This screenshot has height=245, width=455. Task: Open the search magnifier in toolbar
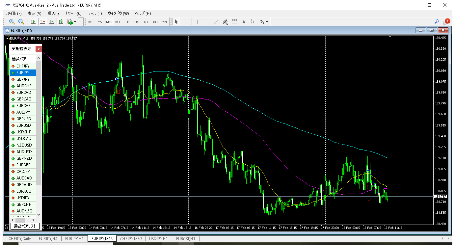click(x=437, y=22)
